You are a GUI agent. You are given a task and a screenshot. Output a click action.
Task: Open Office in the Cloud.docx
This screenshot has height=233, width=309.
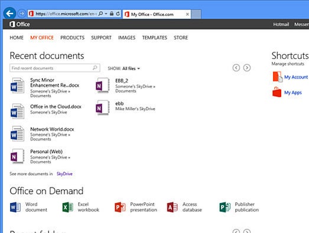pyautogui.click(x=56, y=106)
